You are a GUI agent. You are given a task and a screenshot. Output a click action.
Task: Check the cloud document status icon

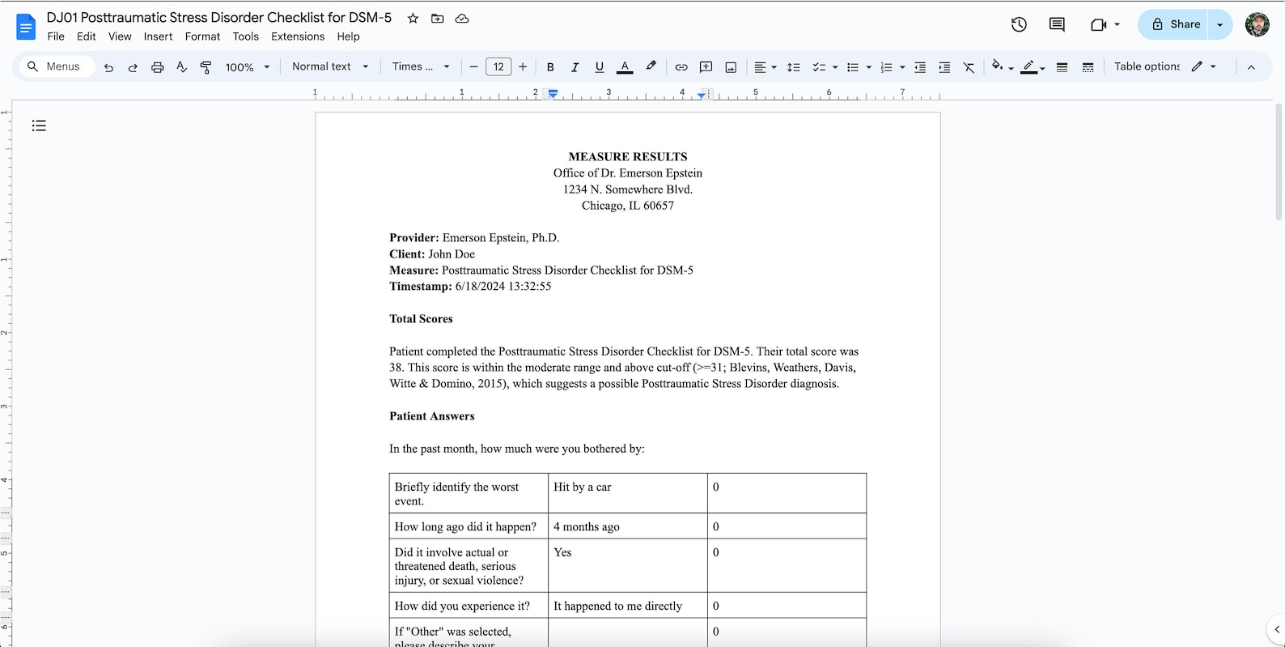tap(462, 19)
